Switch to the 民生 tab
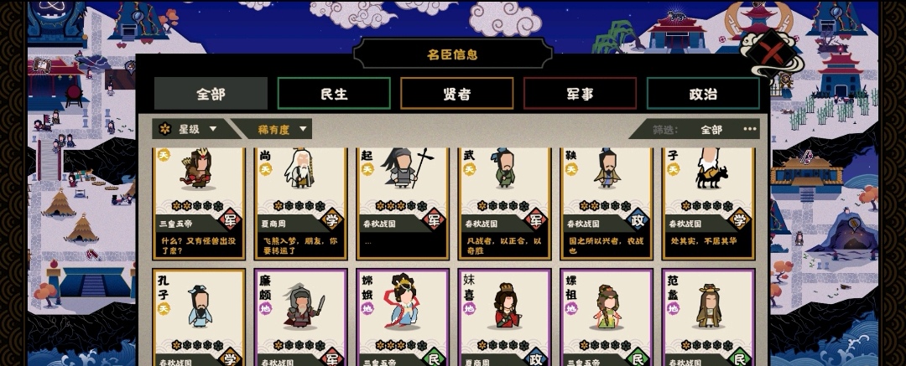The image size is (906, 366). click(334, 94)
